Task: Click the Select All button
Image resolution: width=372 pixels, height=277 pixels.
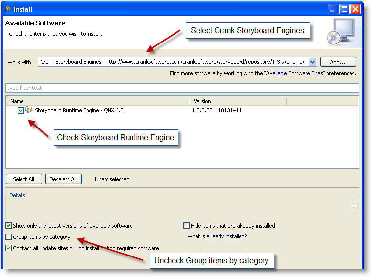Action: [x=24, y=179]
